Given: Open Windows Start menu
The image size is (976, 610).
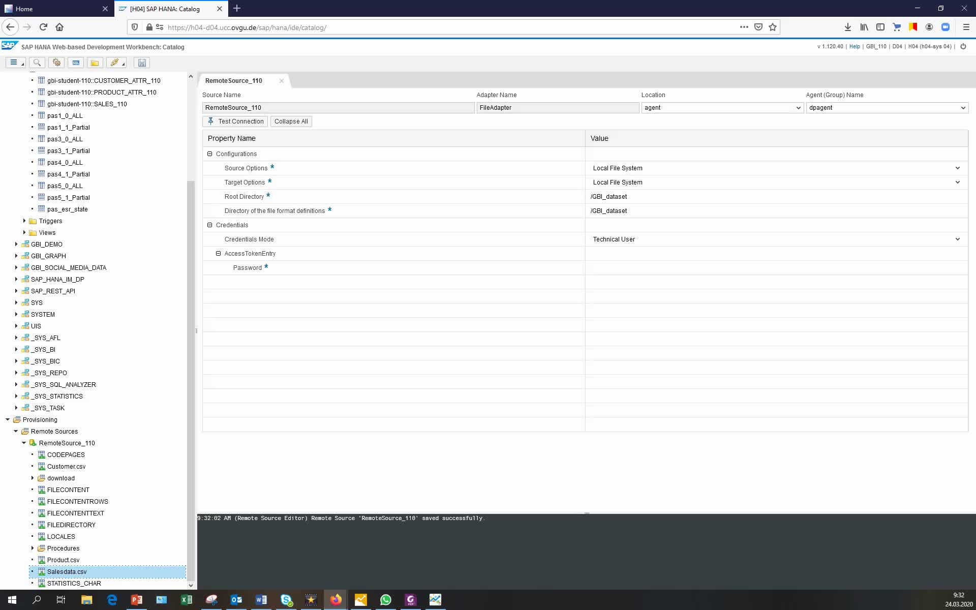Looking at the screenshot, I should [x=12, y=600].
